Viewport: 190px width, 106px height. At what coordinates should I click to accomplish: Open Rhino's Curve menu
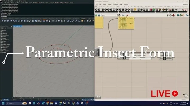click(x=13, y=3)
